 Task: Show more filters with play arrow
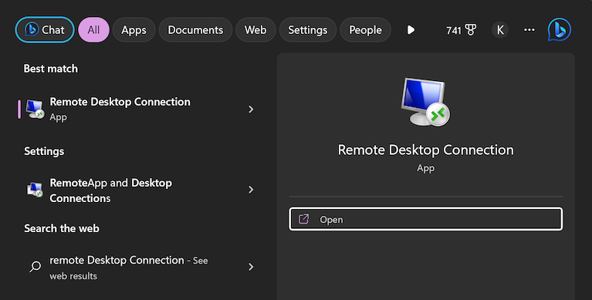[x=411, y=30]
